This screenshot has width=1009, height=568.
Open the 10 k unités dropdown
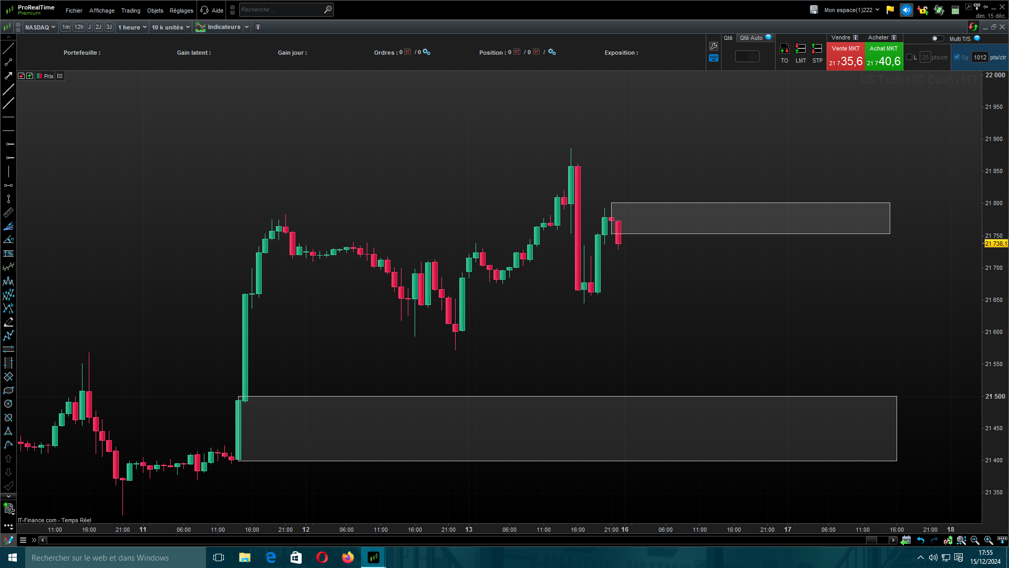(170, 27)
